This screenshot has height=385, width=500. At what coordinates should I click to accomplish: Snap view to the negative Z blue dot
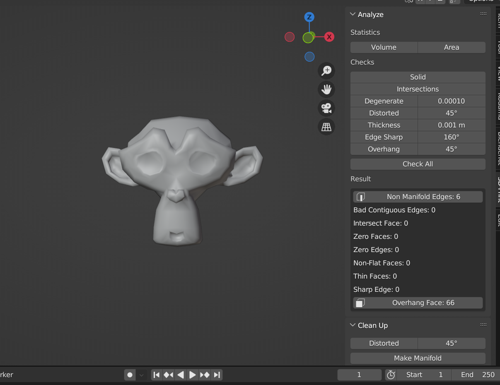pos(309,57)
